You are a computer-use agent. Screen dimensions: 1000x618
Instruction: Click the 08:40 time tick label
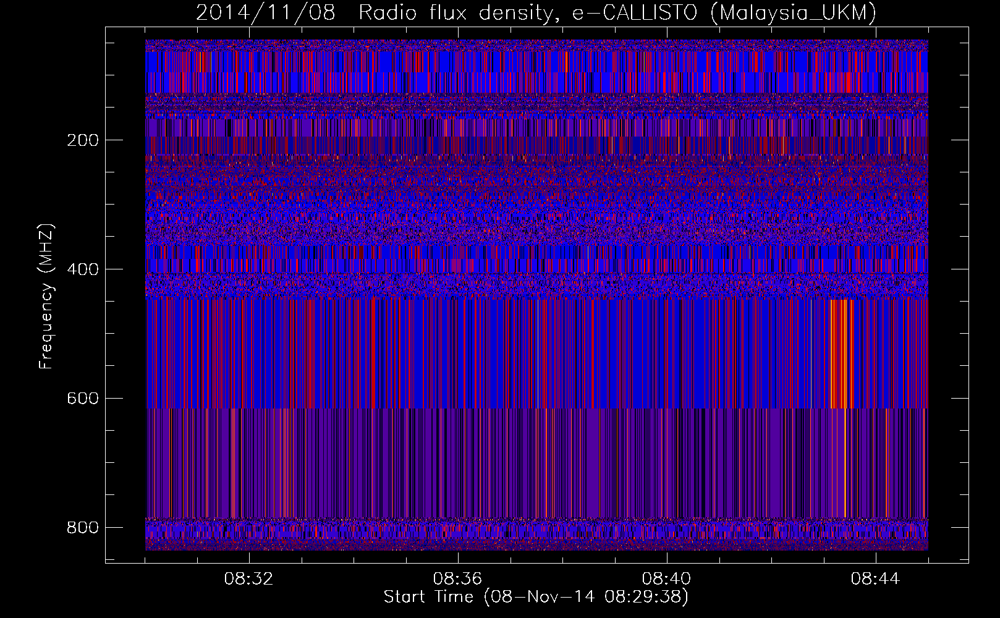point(666,579)
